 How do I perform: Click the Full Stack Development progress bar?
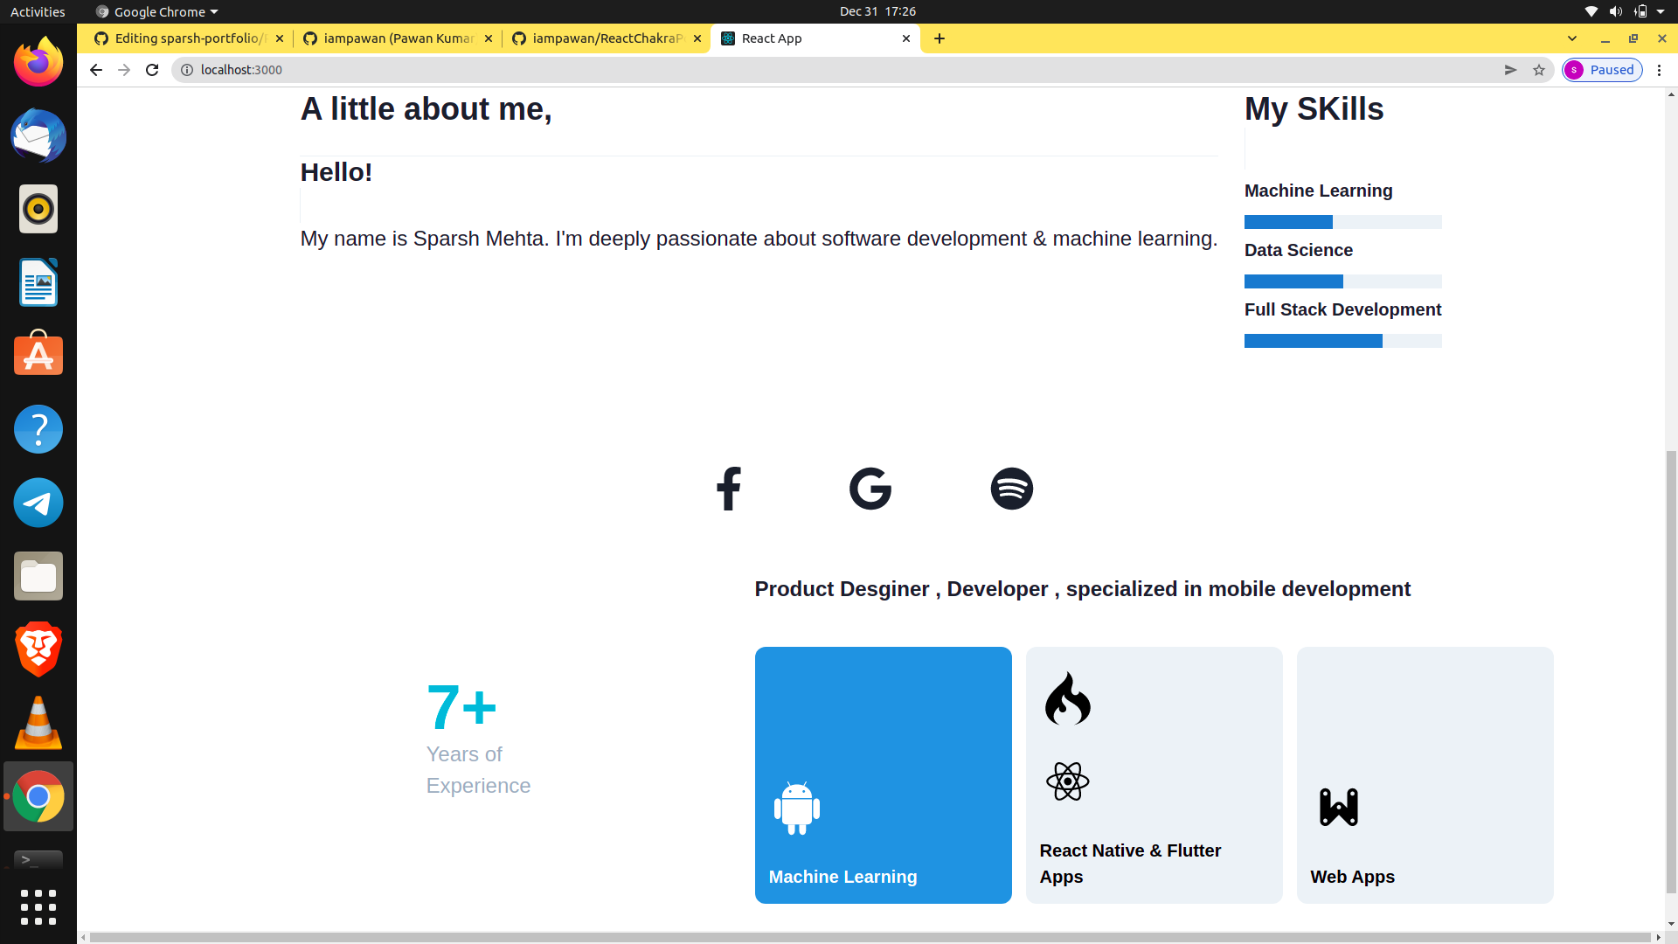pos(1343,341)
